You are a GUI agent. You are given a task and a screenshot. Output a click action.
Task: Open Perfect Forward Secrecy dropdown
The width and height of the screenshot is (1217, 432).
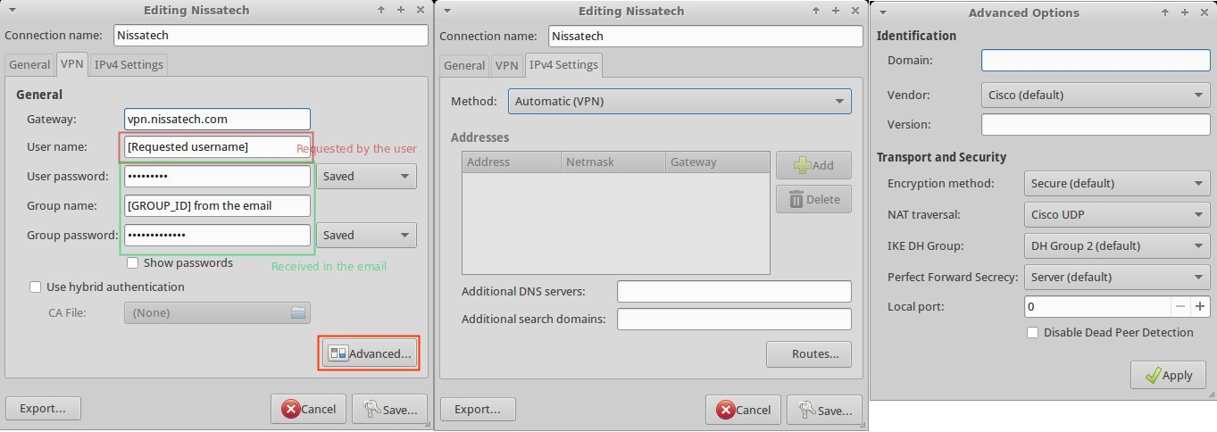coord(1117,277)
